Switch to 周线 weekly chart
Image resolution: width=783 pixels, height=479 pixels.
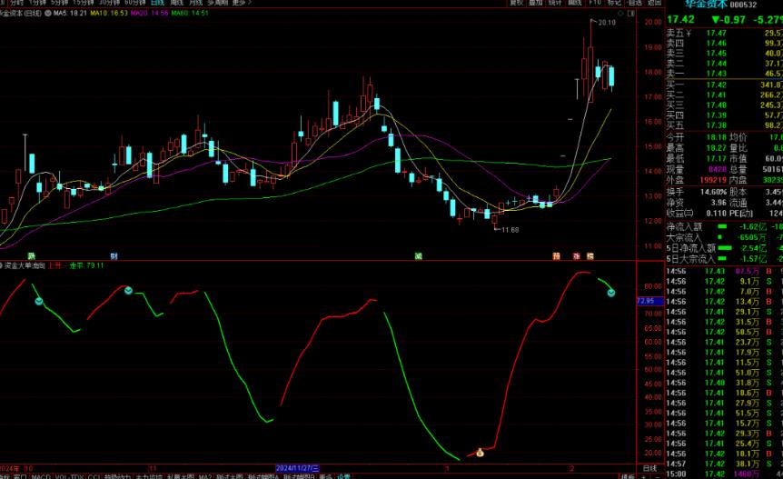(x=177, y=3)
